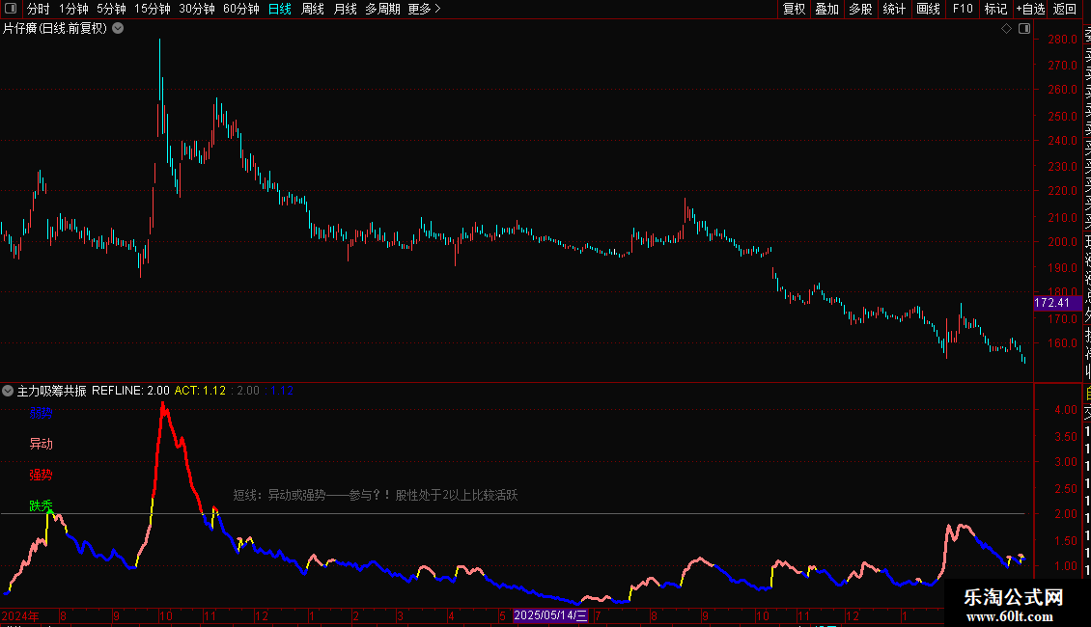Click the 叠加 overlay button
Image resolution: width=1091 pixels, height=627 pixels.
click(827, 9)
